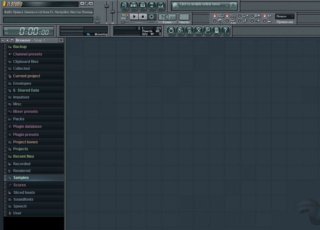Open the snap dropdown showing Линии

(x=285, y=16)
